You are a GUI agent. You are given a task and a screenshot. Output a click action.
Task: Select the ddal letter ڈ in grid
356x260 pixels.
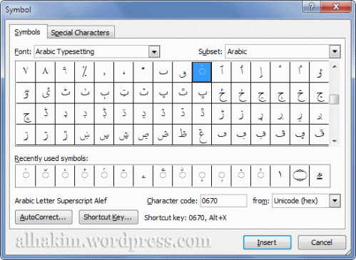[x=45, y=114]
